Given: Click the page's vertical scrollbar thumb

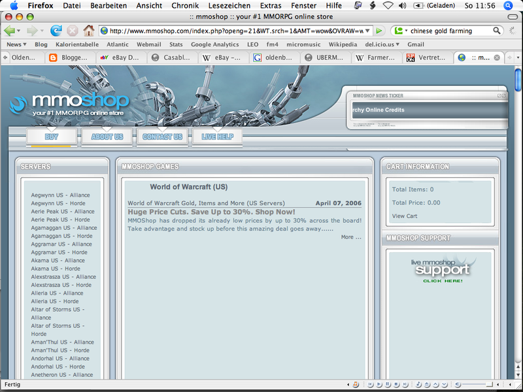Looking at the screenshot, I should tap(518, 80).
